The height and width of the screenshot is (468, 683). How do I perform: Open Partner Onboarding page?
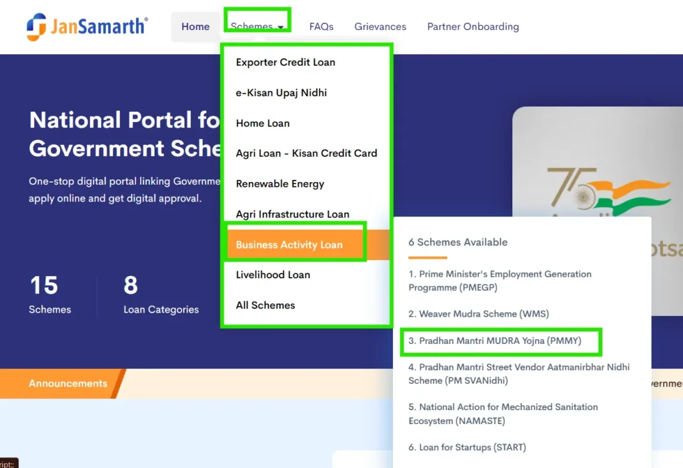tap(473, 27)
